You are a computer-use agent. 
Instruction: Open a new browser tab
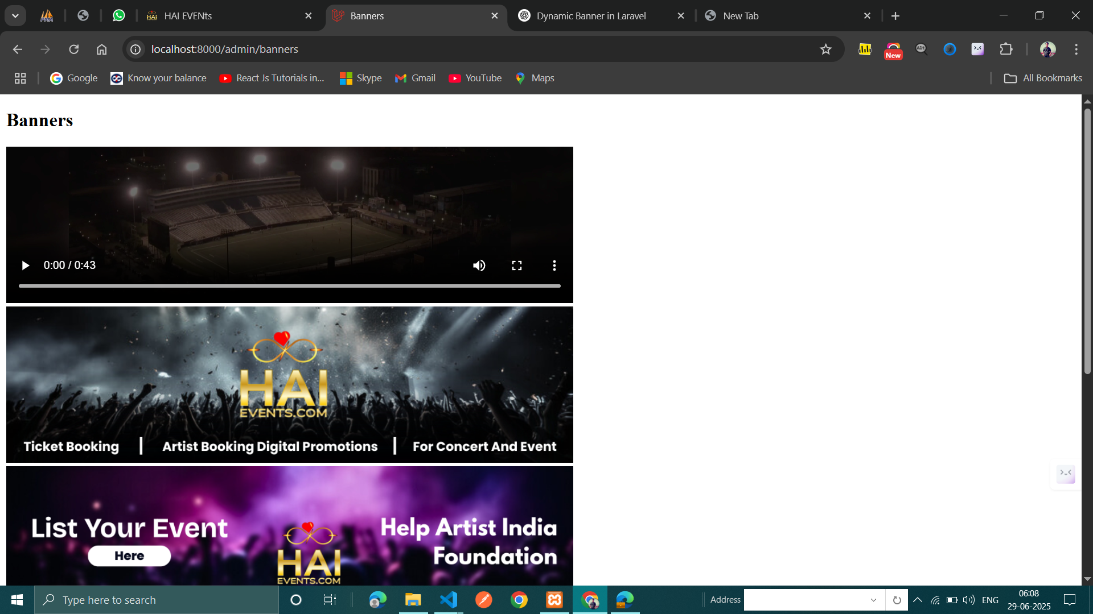[x=895, y=16]
